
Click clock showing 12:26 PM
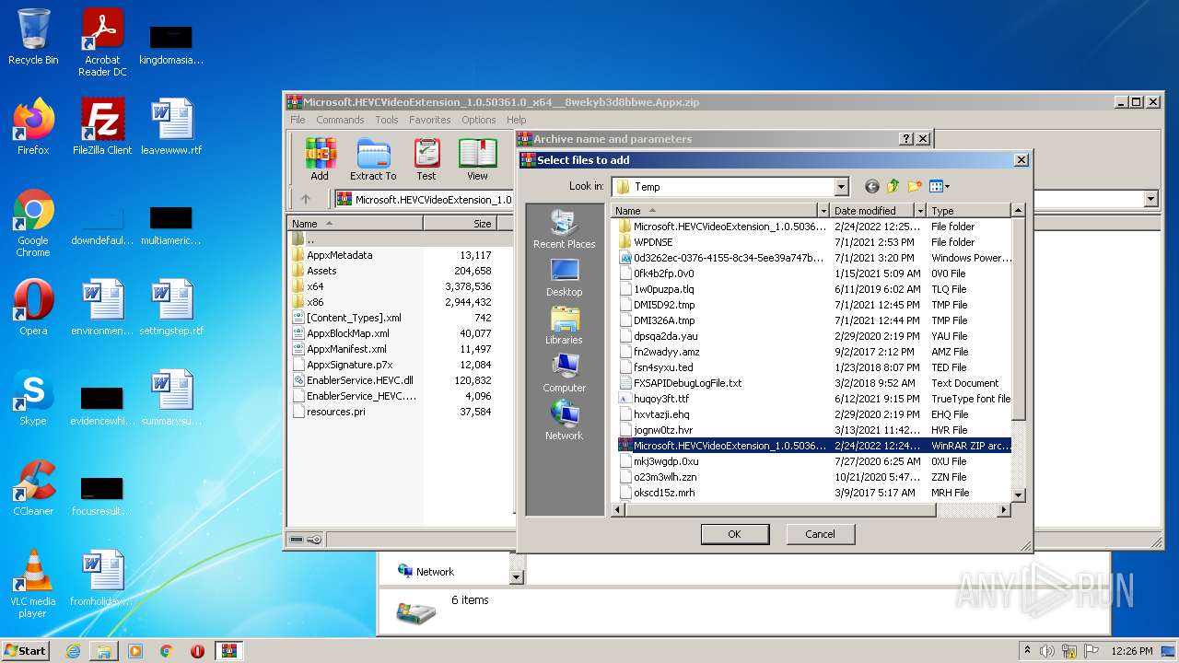(x=1131, y=651)
